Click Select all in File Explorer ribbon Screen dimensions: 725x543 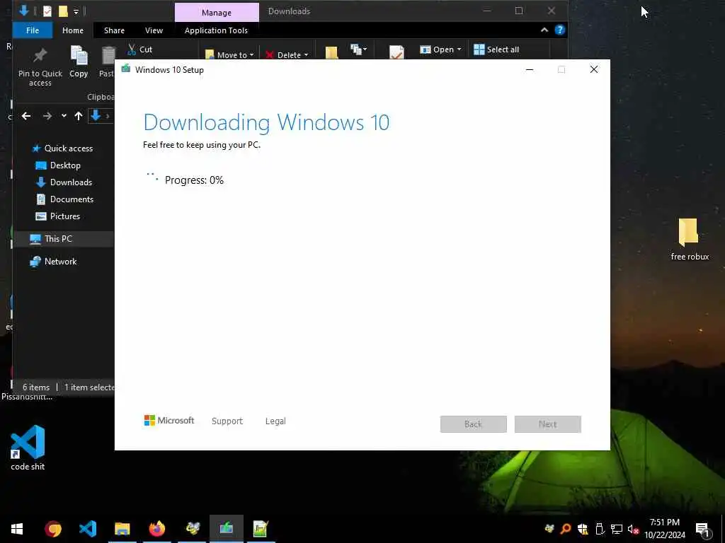click(496, 49)
